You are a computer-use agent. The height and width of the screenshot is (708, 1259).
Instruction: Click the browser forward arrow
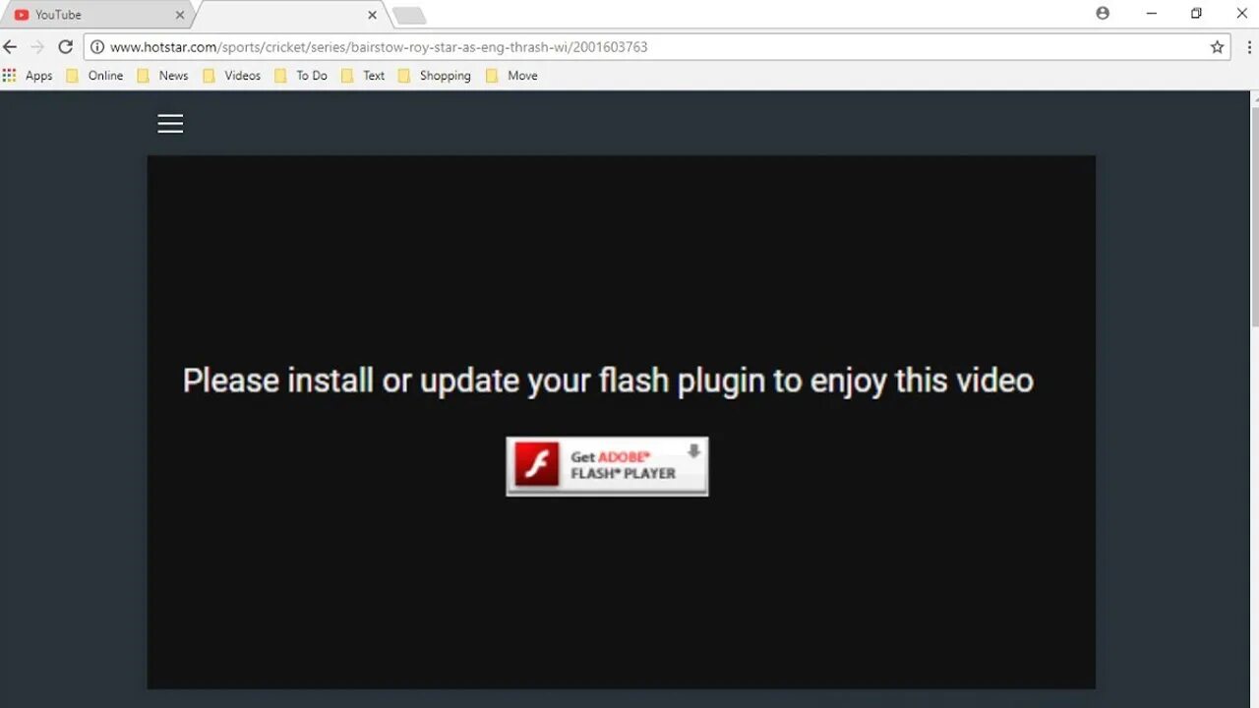pos(37,46)
